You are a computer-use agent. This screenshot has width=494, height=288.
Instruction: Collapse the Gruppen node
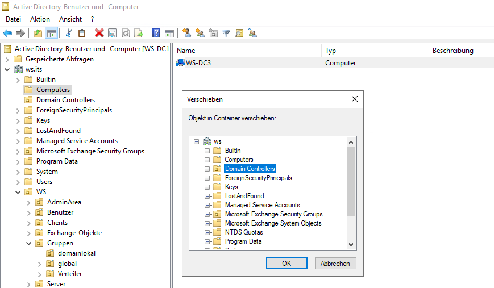pyautogui.click(x=28, y=243)
